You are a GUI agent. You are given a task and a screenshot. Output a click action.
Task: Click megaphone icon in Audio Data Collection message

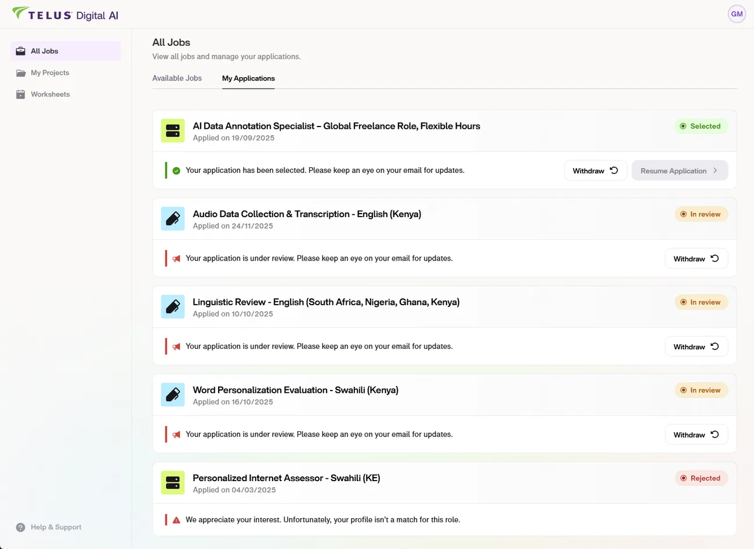[x=176, y=259]
